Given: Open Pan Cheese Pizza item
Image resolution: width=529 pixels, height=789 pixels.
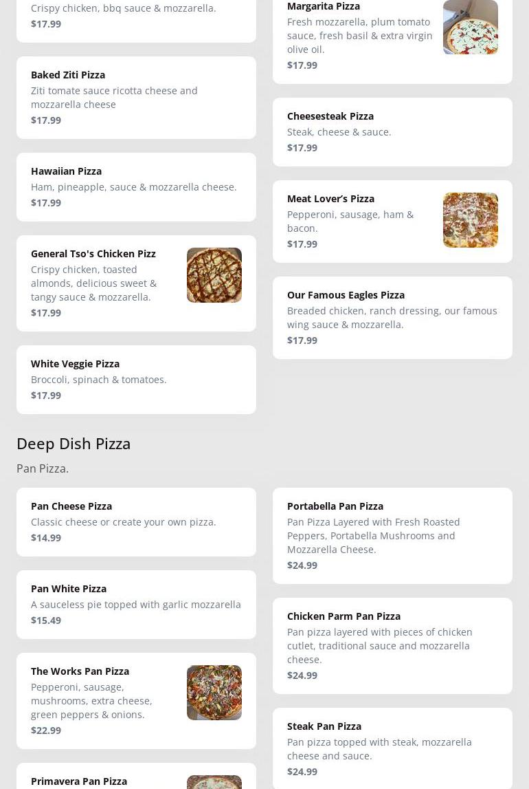Looking at the screenshot, I should click(136, 521).
